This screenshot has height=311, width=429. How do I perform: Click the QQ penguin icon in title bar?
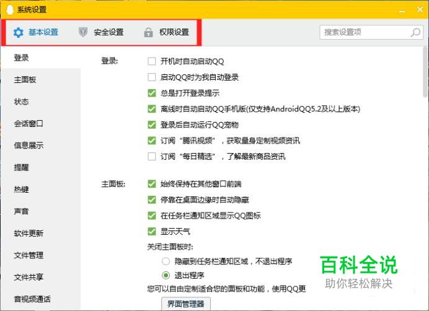9,9
